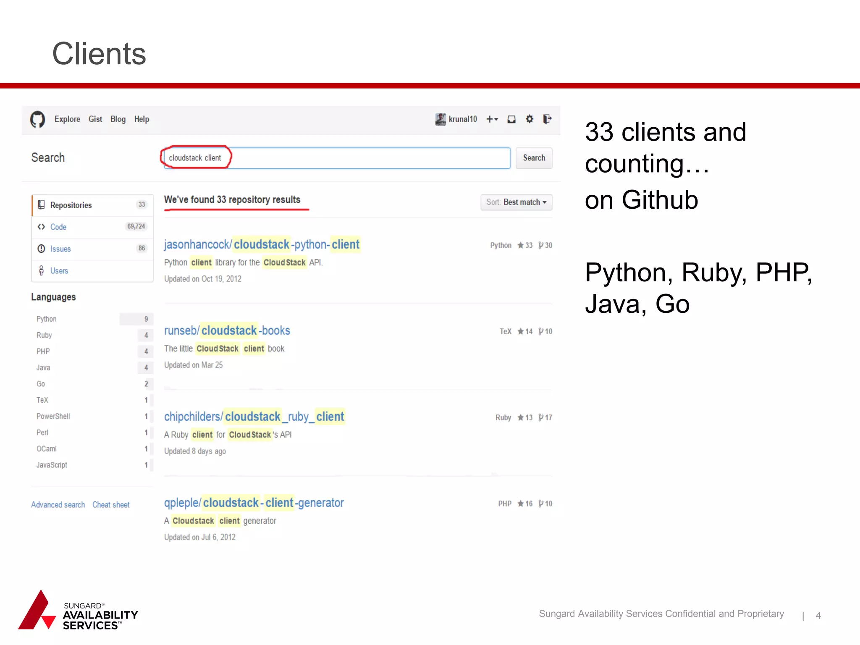Viewport: 860px width, 645px height.
Task: Select the Users results tab
Action: coord(92,270)
